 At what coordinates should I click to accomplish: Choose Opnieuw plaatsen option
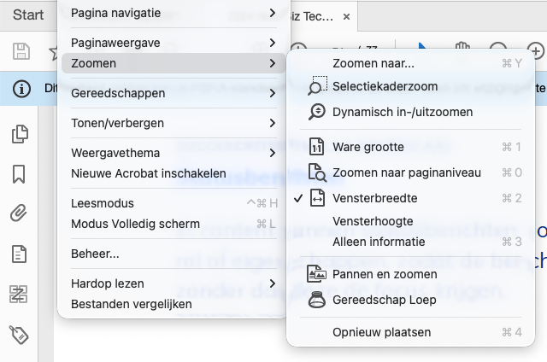pos(410,332)
